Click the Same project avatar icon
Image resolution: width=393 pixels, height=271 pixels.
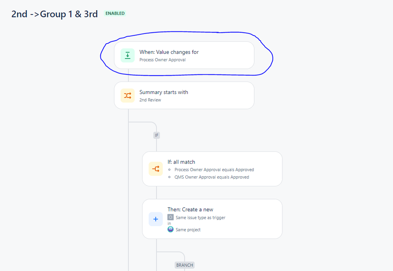pos(171,229)
